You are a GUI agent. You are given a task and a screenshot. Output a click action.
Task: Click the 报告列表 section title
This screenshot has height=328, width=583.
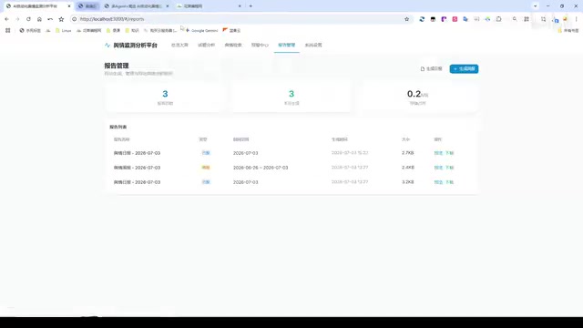click(x=118, y=128)
